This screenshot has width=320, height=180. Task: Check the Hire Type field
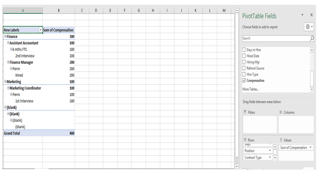[x=244, y=74]
